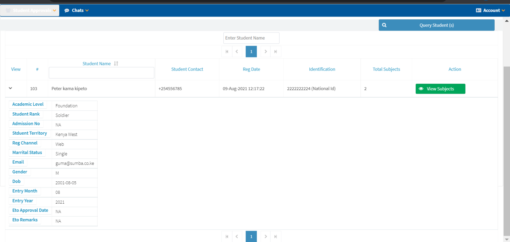Click the bottom pagination next-page arrow
This screenshot has width=510, height=242.
pyautogui.click(x=266, y=237)
